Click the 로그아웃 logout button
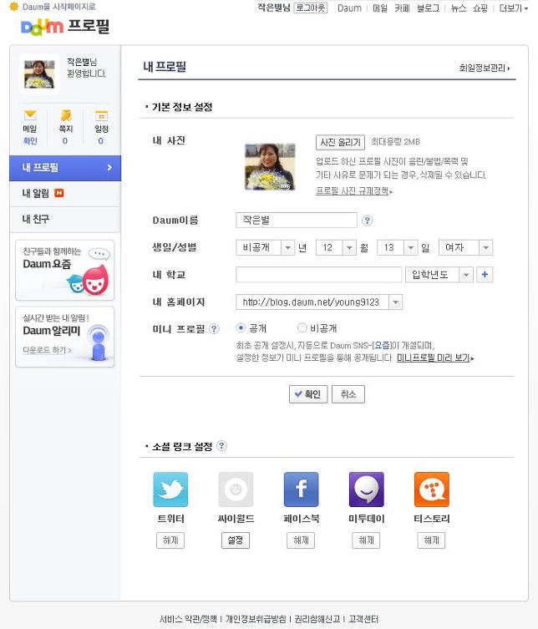 point(311,8)
